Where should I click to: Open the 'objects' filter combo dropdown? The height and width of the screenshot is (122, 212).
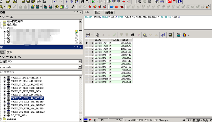pyautogui.click(x=80, y=67)
